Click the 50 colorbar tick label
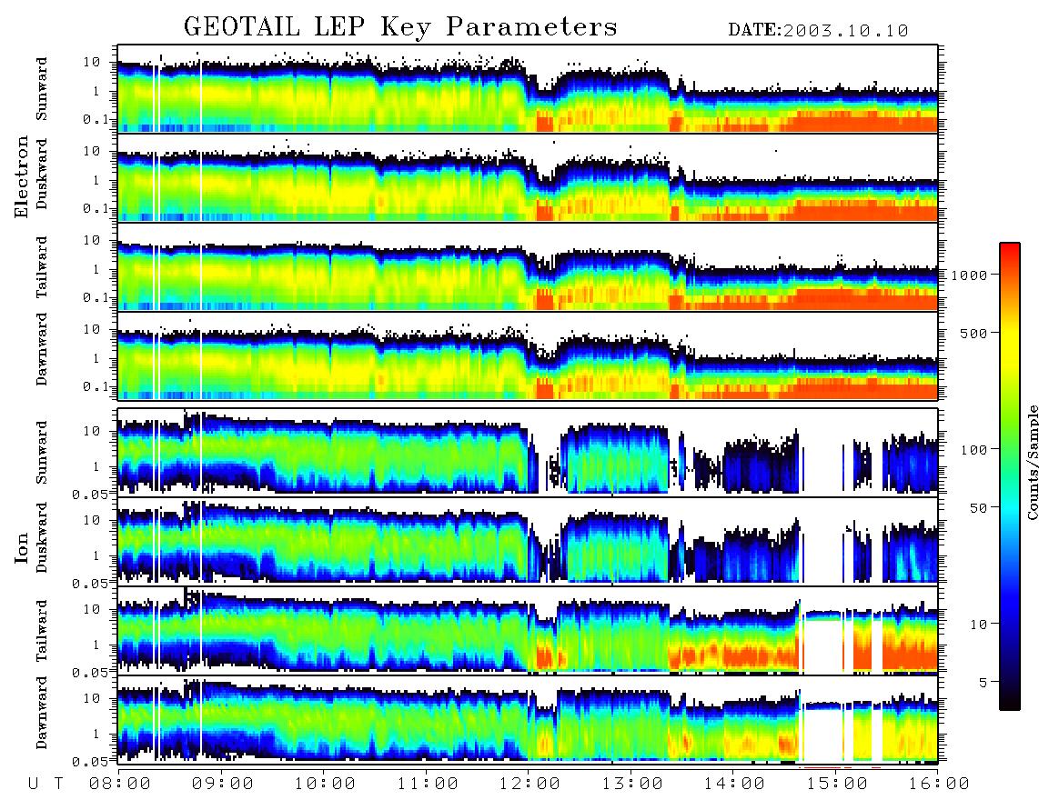 978,508
